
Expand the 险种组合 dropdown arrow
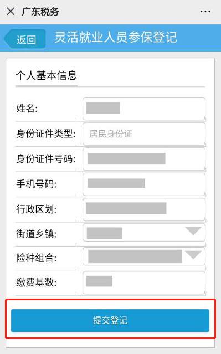[x=193, y=255]
